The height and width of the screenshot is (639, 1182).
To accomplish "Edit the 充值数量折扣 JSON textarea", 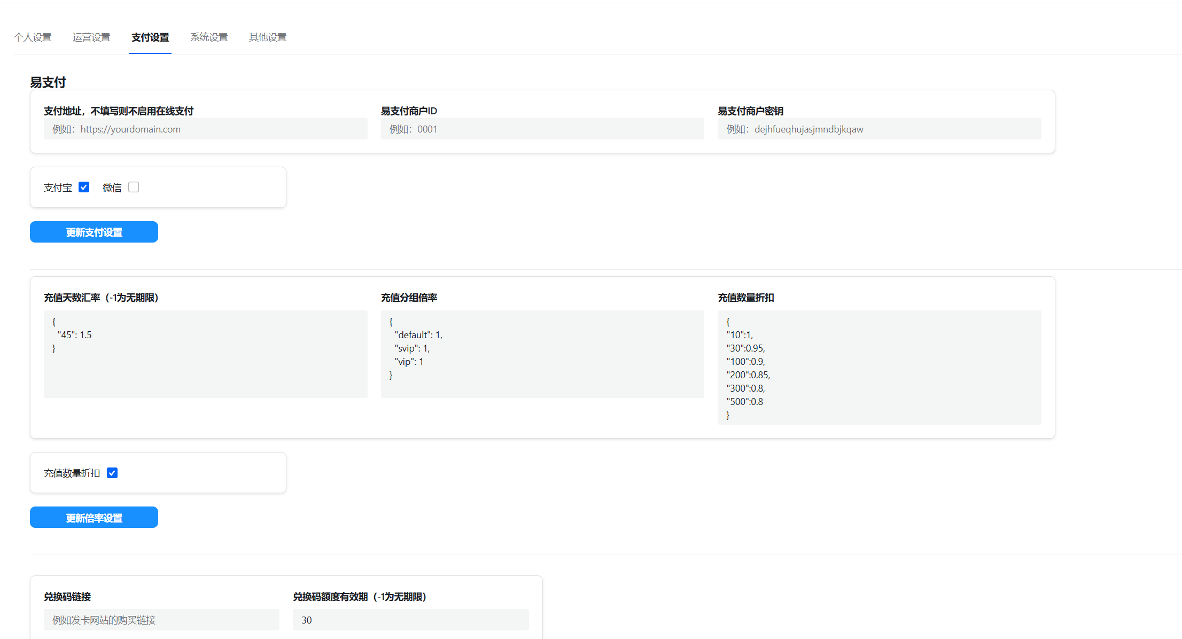I will pos(880,368).
